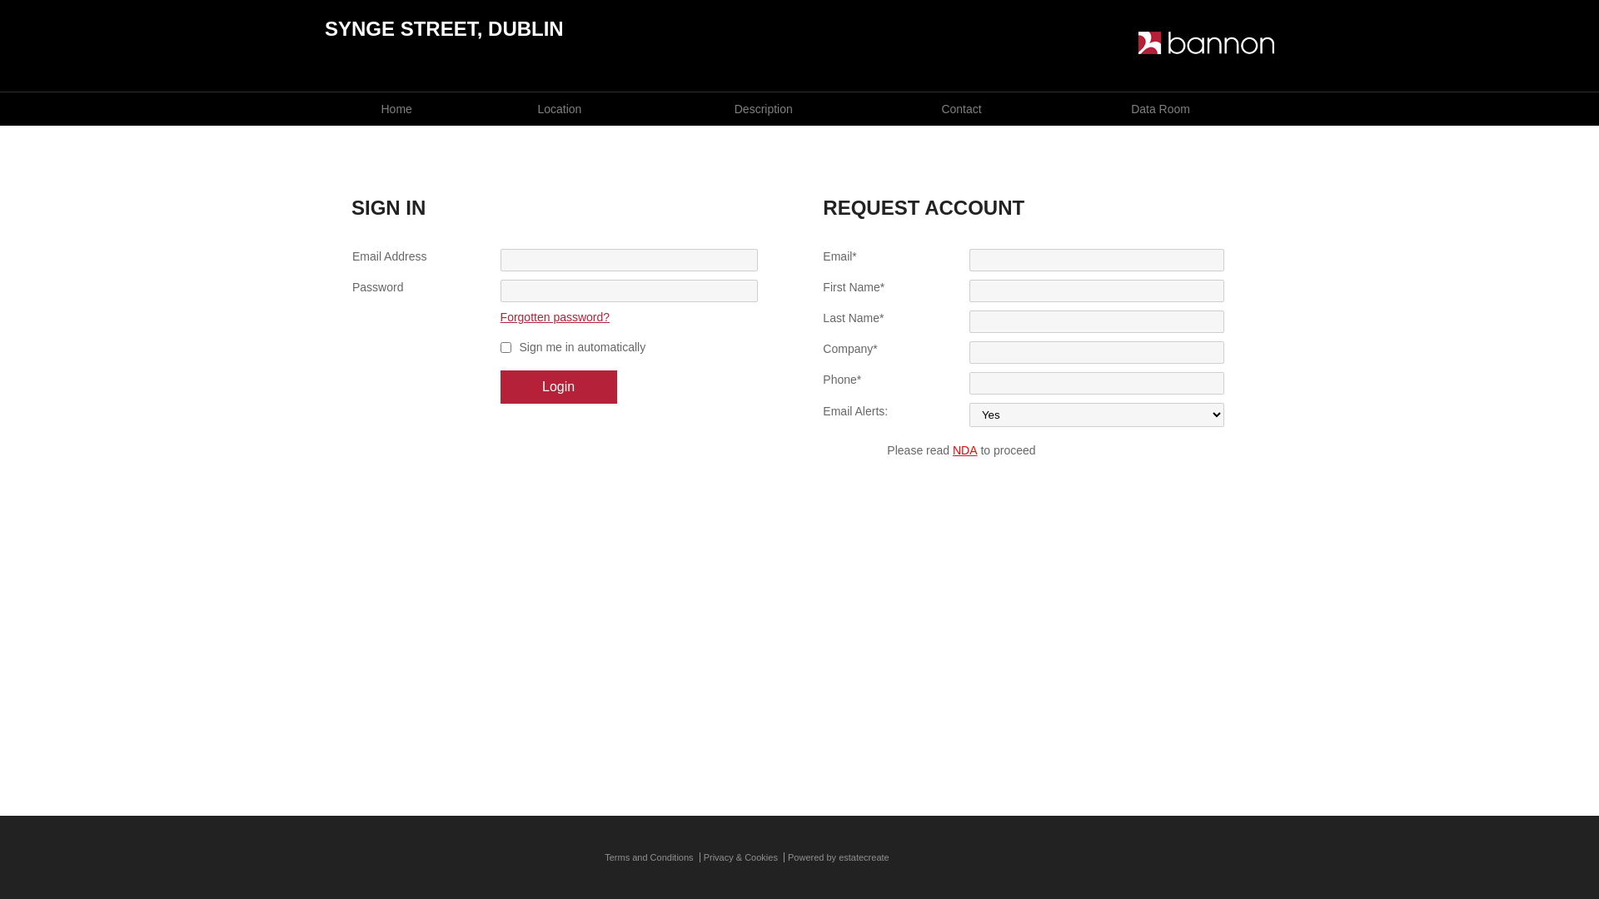Open Terms and Conditions in footer
Screen dimensions: 1599x899
coord(649,857)
